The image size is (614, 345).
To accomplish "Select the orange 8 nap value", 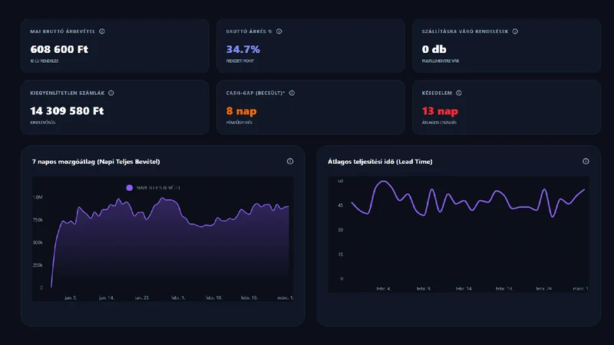I will click(241, 111).
